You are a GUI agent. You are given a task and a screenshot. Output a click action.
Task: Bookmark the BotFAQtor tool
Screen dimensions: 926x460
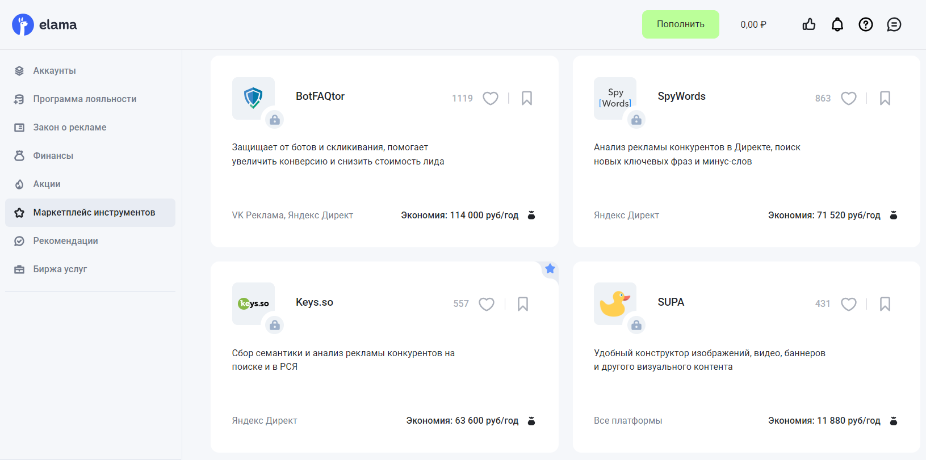point(527,98)
